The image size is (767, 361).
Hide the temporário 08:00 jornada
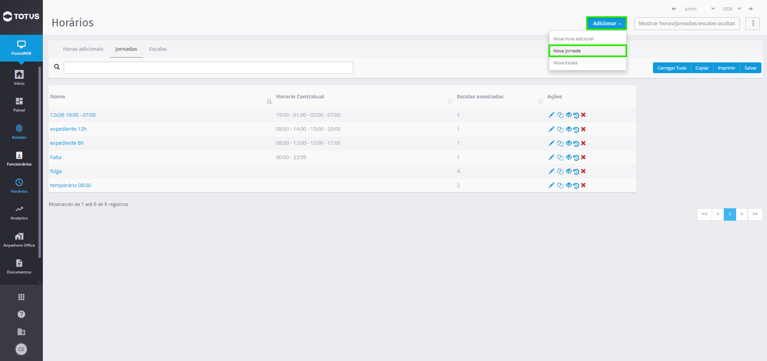pos(569,185)
